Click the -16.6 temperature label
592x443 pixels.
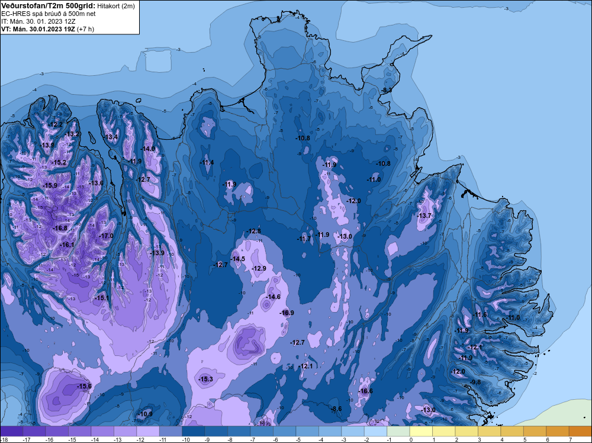(x=365, y=391)
